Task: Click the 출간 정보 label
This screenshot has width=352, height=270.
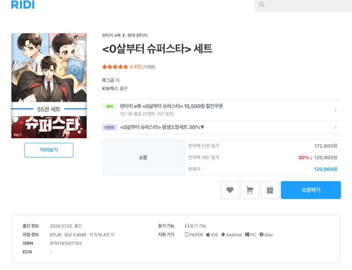Action: pyautogui.click(x=30, y=226)
